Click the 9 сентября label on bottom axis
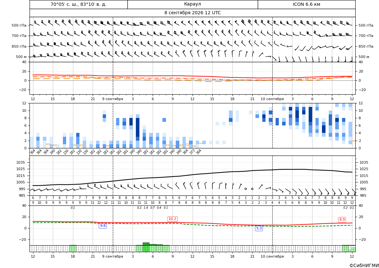Screen dimensions: 379x268 pyautogui.click(x=113, y=256)
